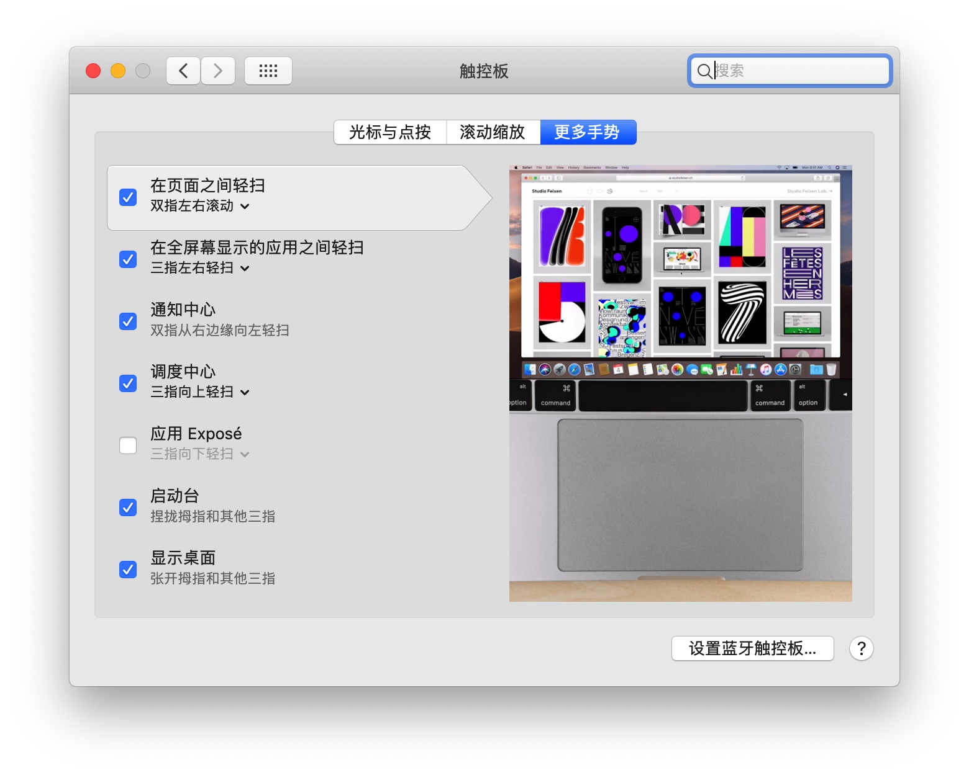This screenshot has width=969, height=778.
Task: Open 双指左右滚动 dropdown menu
Action: point(200,206)
